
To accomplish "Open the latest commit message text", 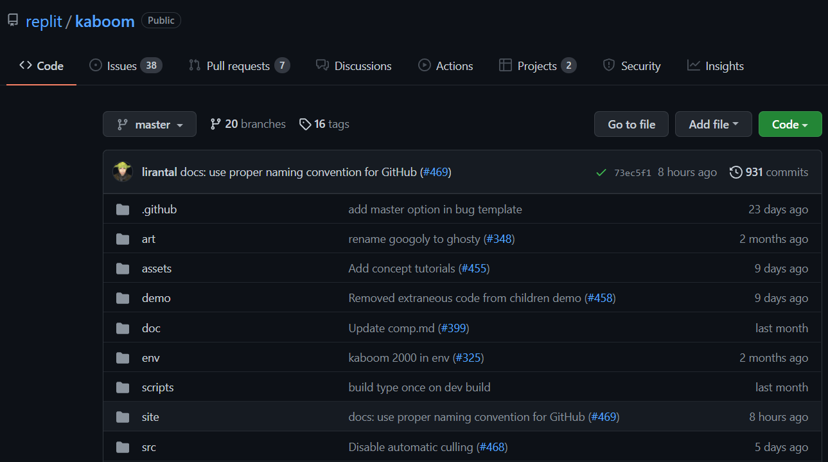I will tap(298, 172).
